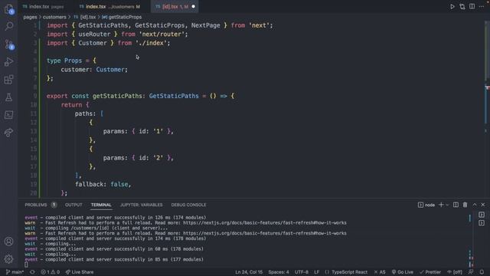Select the TERMINAL panel tab
Viewport: 490px width, 276px height.
coord(101,205)
